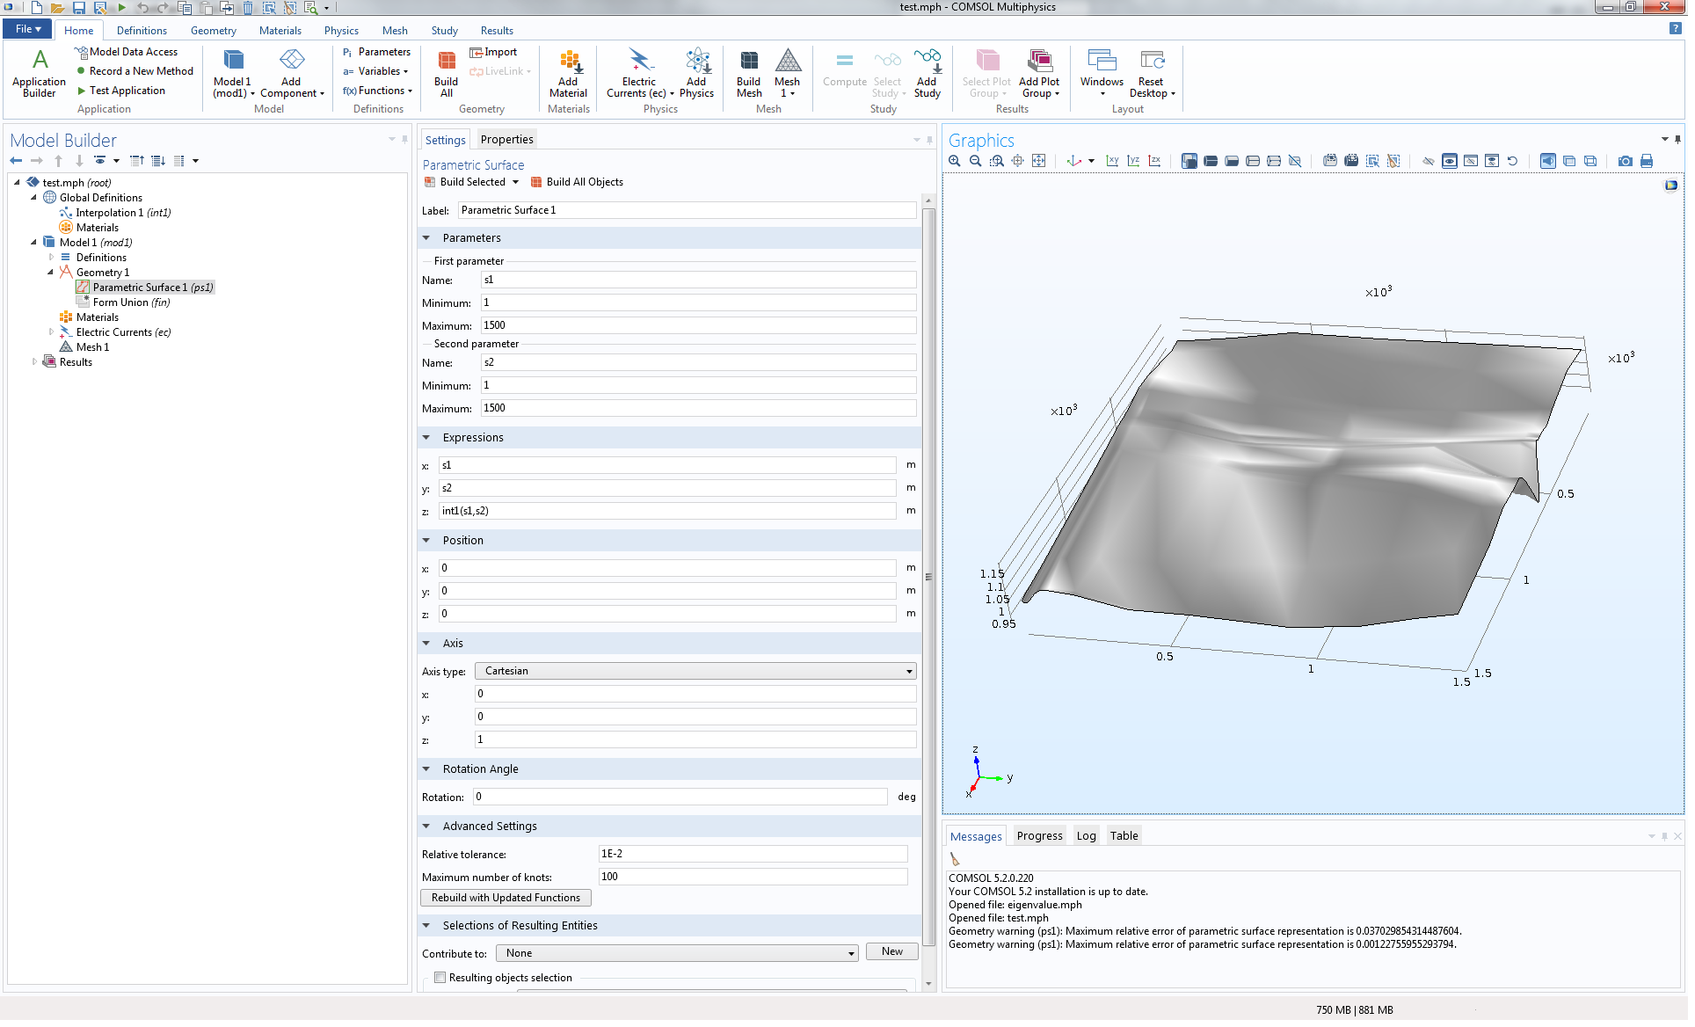1695x1027 pixels.
Task: Click Build Mesh in the ribbon
Action: (x=748, y=74)
